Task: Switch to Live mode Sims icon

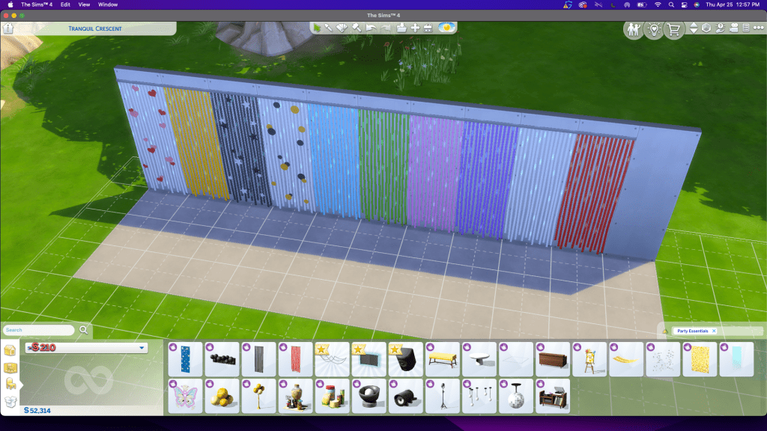Action: [634, 29]
